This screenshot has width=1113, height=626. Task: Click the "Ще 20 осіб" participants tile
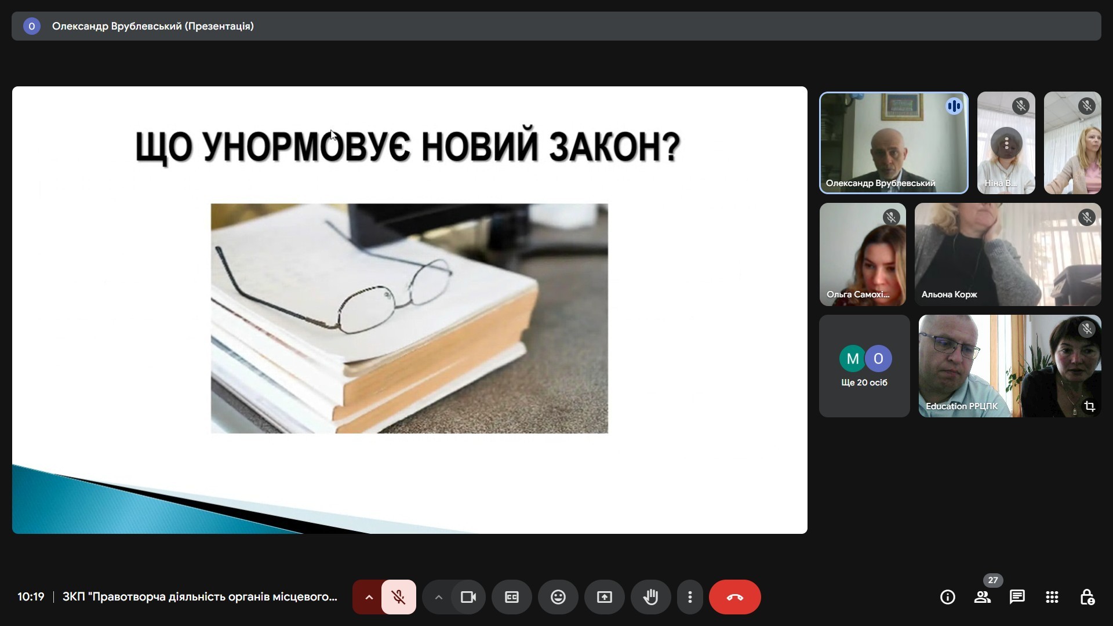point(864,366)
